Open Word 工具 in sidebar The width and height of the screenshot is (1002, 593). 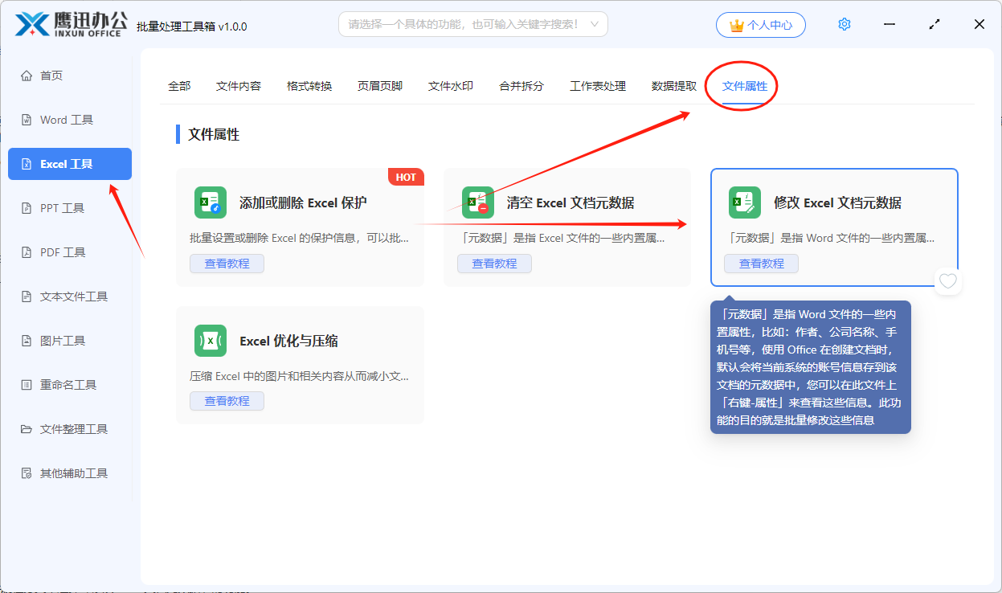[x=67, y=120]
